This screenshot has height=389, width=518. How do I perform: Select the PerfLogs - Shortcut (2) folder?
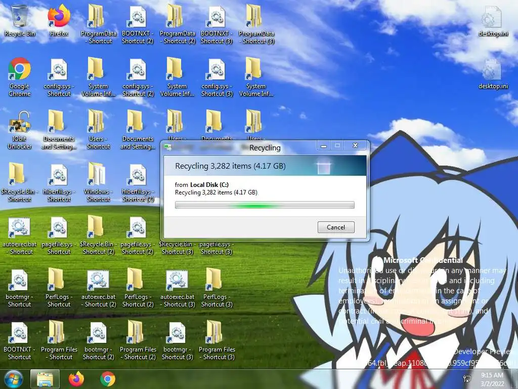coord(138,288)
